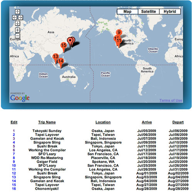This screenshot has height=194, width=193.
Task: Sort table by Trip Name header
Action: (x=47, y=122)
